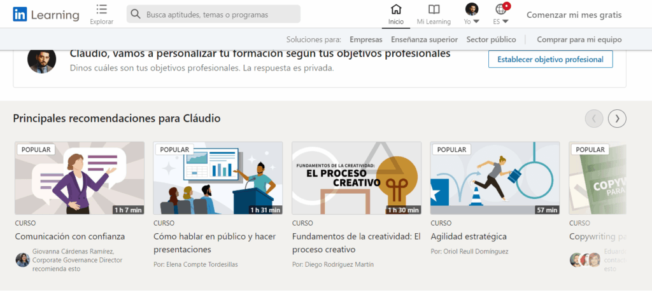Open public speaking presentation course thumbnail
This screenshot has width=652, height=291.
point(218,178)
